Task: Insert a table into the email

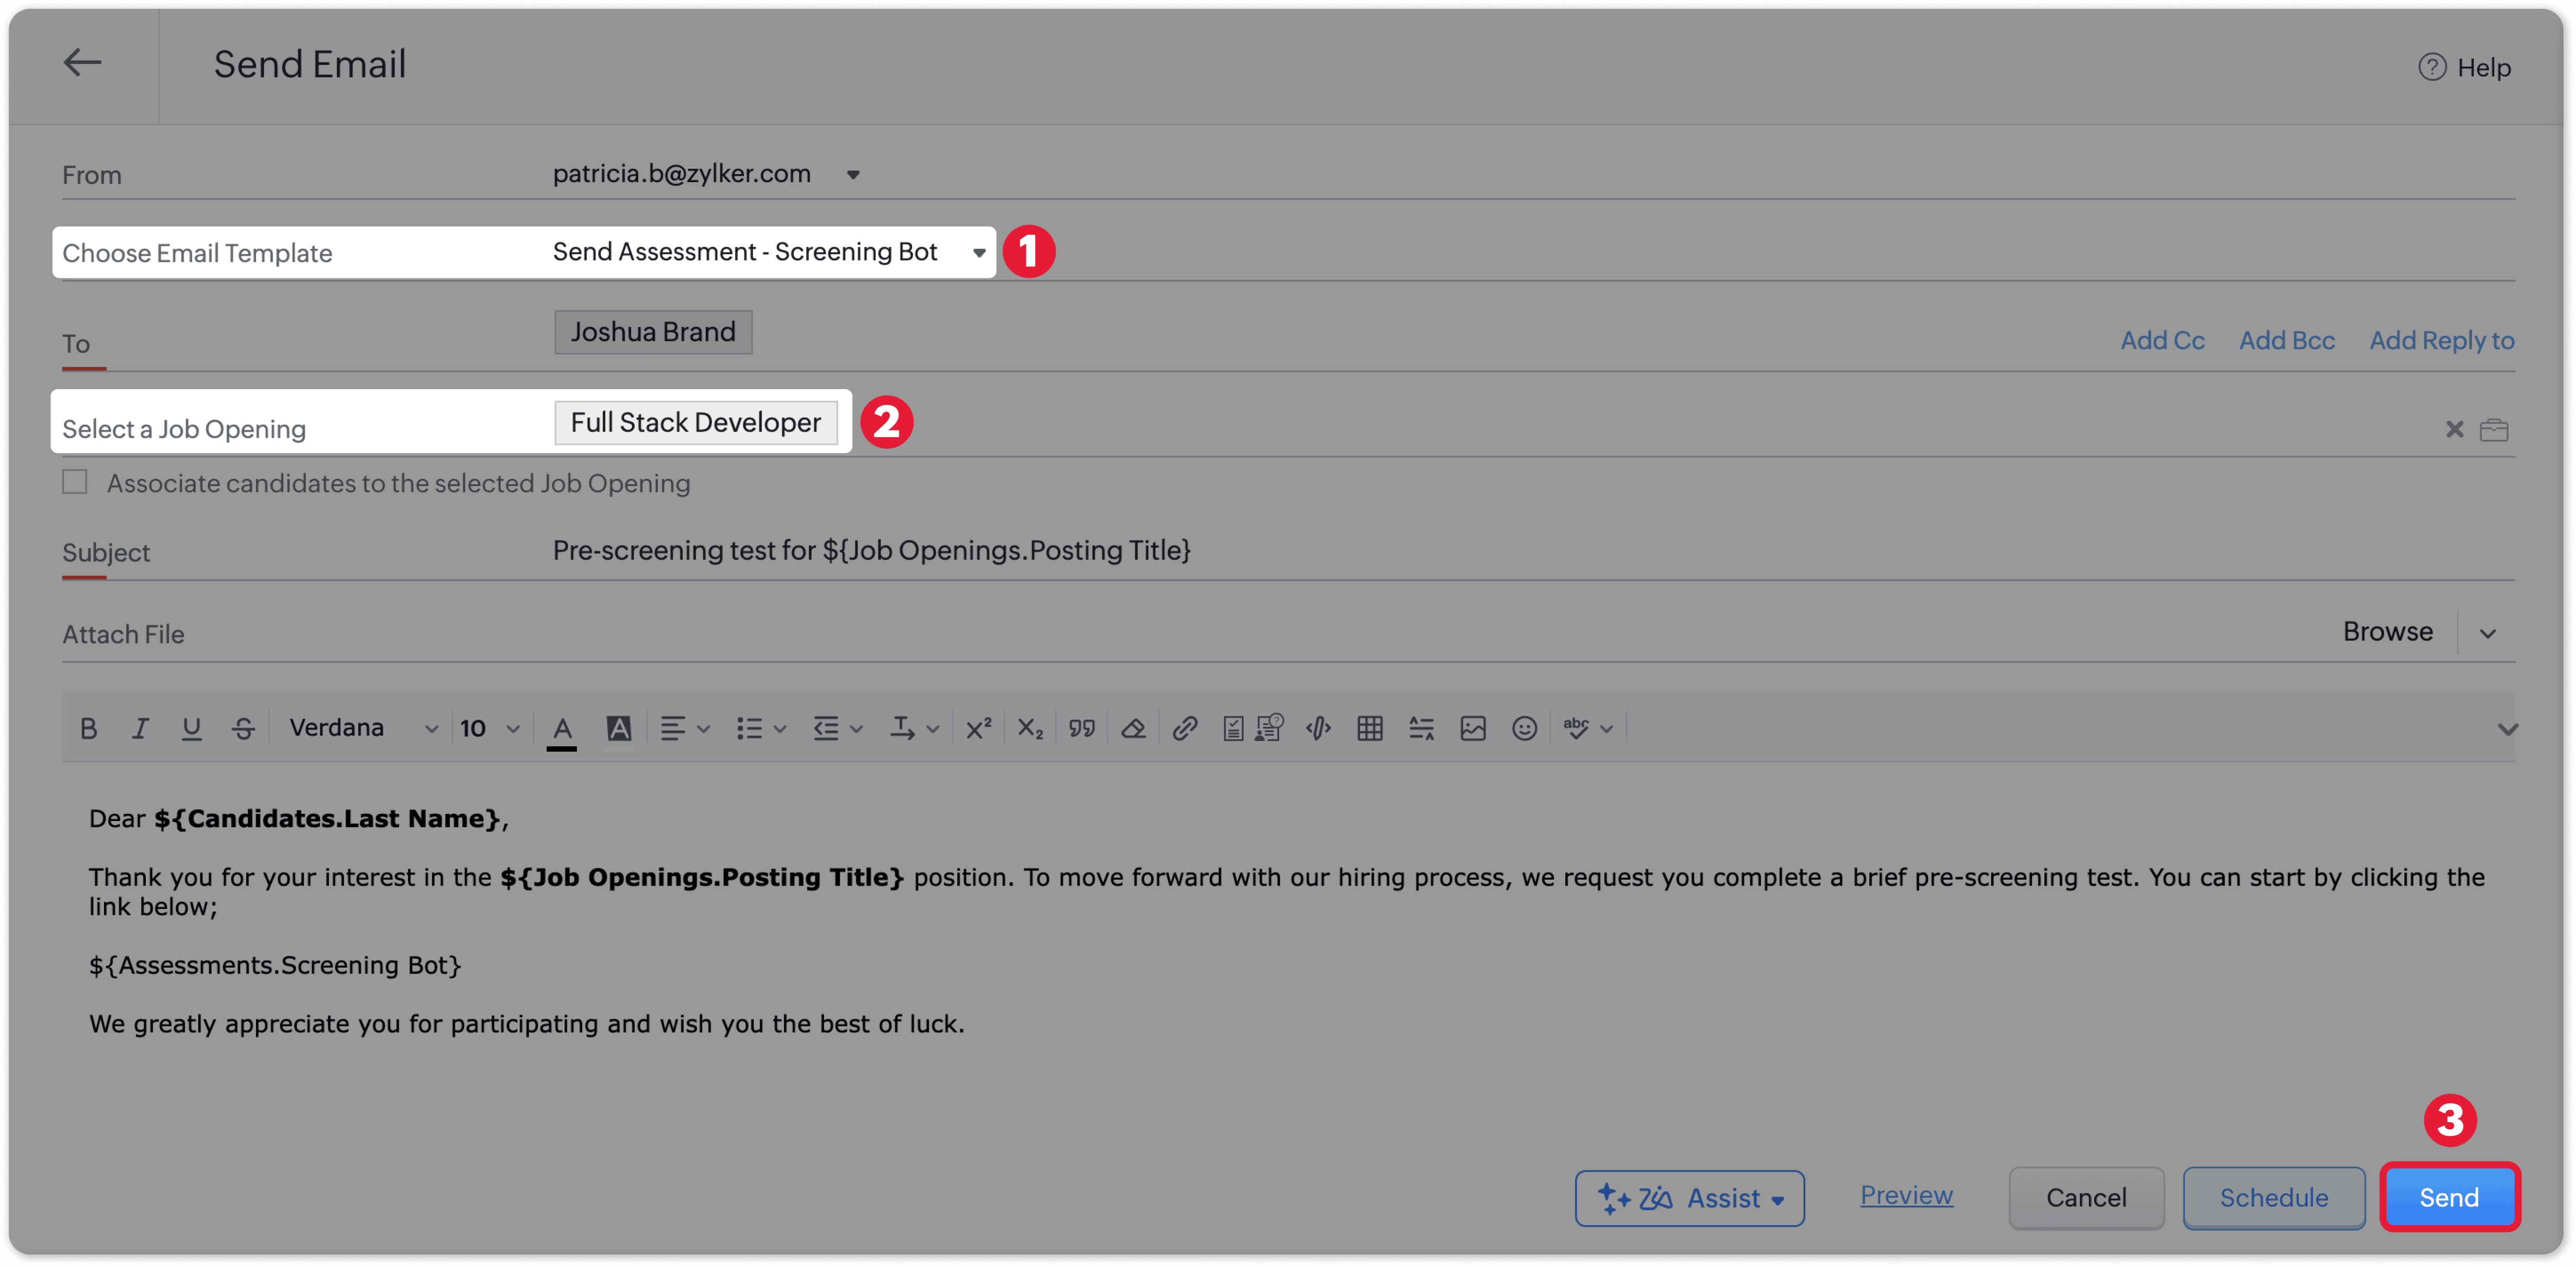Action: (x=1369, y=729)
